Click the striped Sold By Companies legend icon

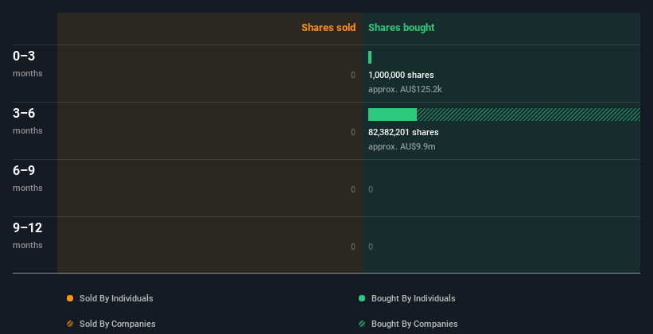pos(70,324)
